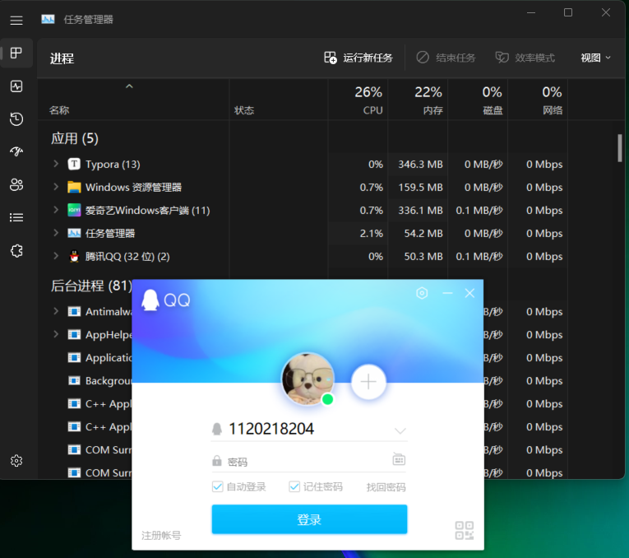Click the 登录 login button

pyautogui.click(x=309, y=519)
